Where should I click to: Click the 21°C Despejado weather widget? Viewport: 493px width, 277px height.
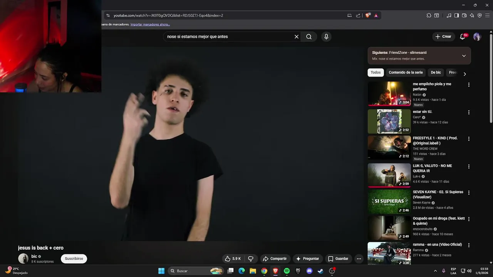pyautogui.click(x=16, y=271)
